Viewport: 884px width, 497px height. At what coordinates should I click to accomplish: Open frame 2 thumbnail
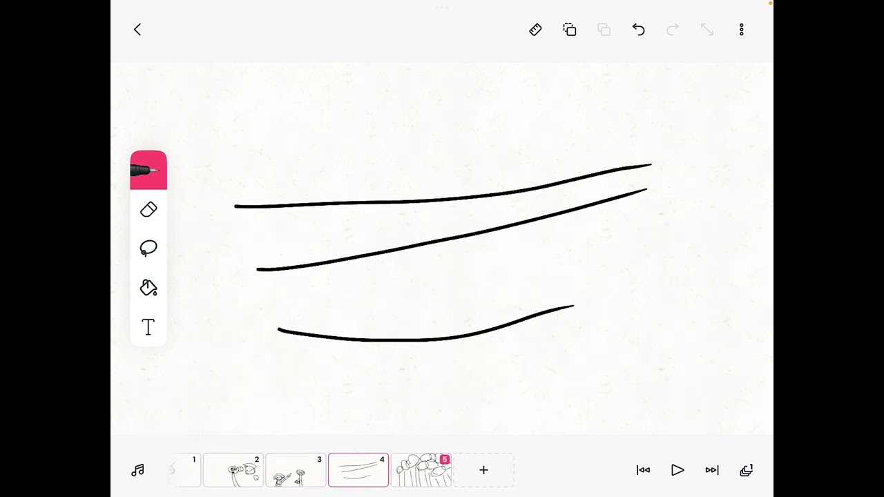(x=233, y=470)
